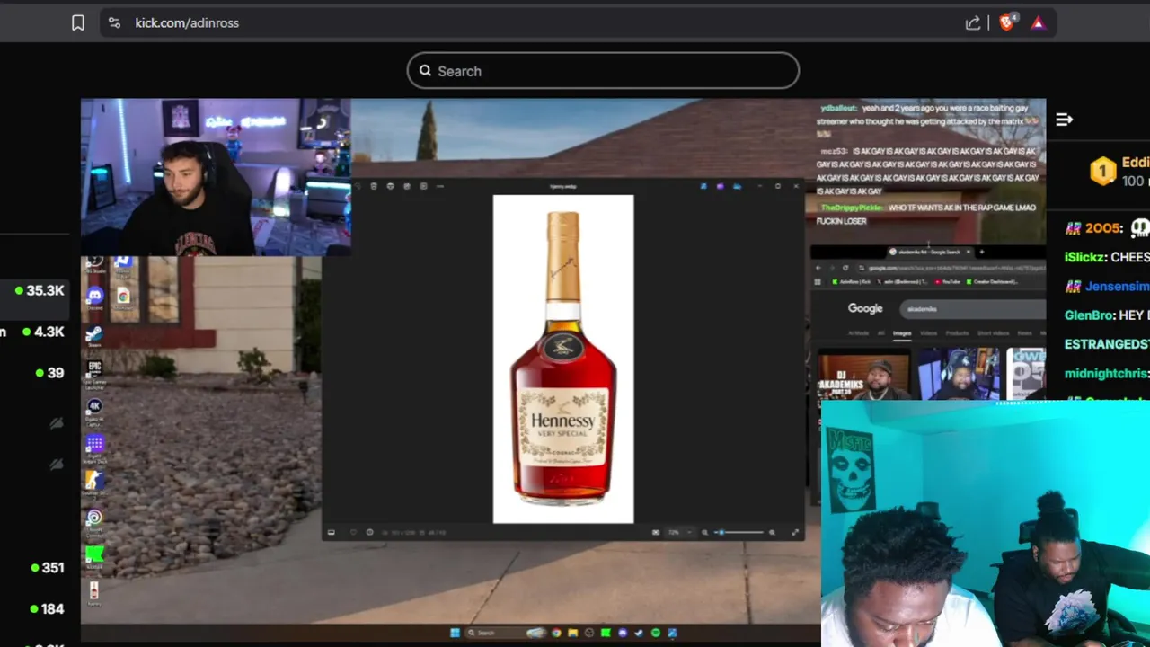Open 72% zoom level dropdown in Photos

pos(680,532)
